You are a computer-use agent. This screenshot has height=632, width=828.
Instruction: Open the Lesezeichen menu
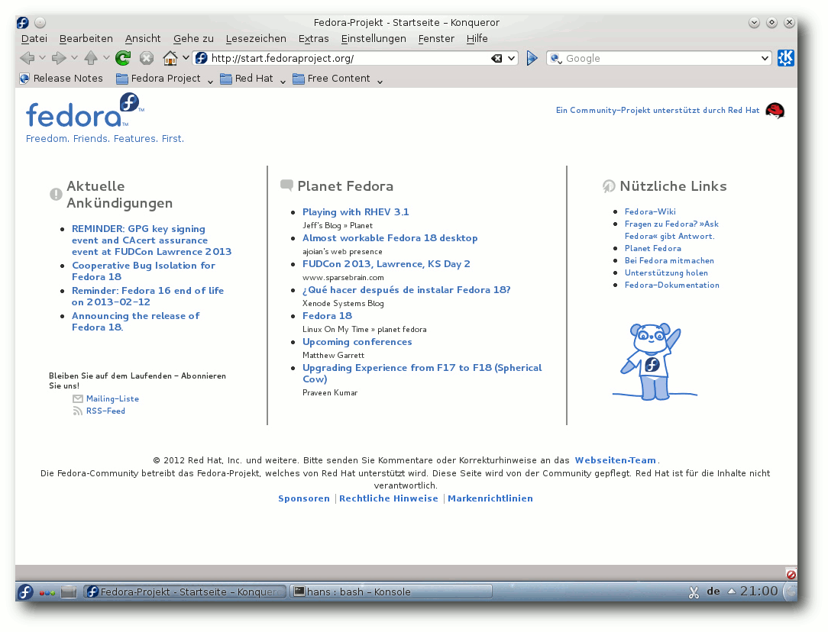tap(256, 38)
